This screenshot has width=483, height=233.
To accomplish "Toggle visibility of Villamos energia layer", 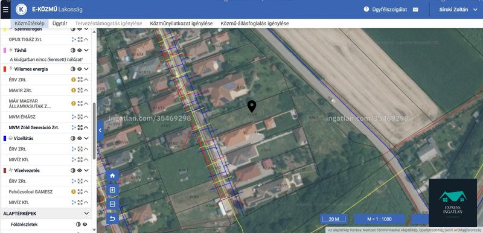I will pyautogui.click(x=80, y=69).
